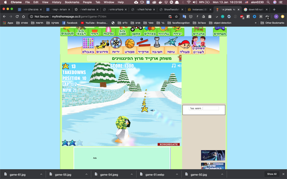
Task: Select the נסיכות princess tab
Action: pyautogui.click(x=108, y=31)
